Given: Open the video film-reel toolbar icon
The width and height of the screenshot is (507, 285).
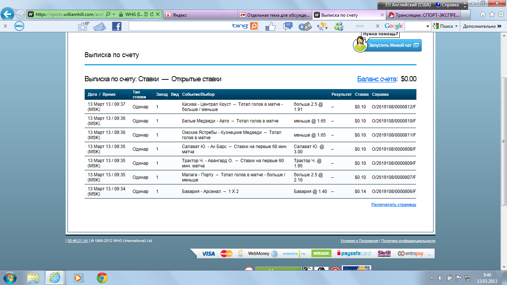Looking at the screenshot, I should 305,26.
